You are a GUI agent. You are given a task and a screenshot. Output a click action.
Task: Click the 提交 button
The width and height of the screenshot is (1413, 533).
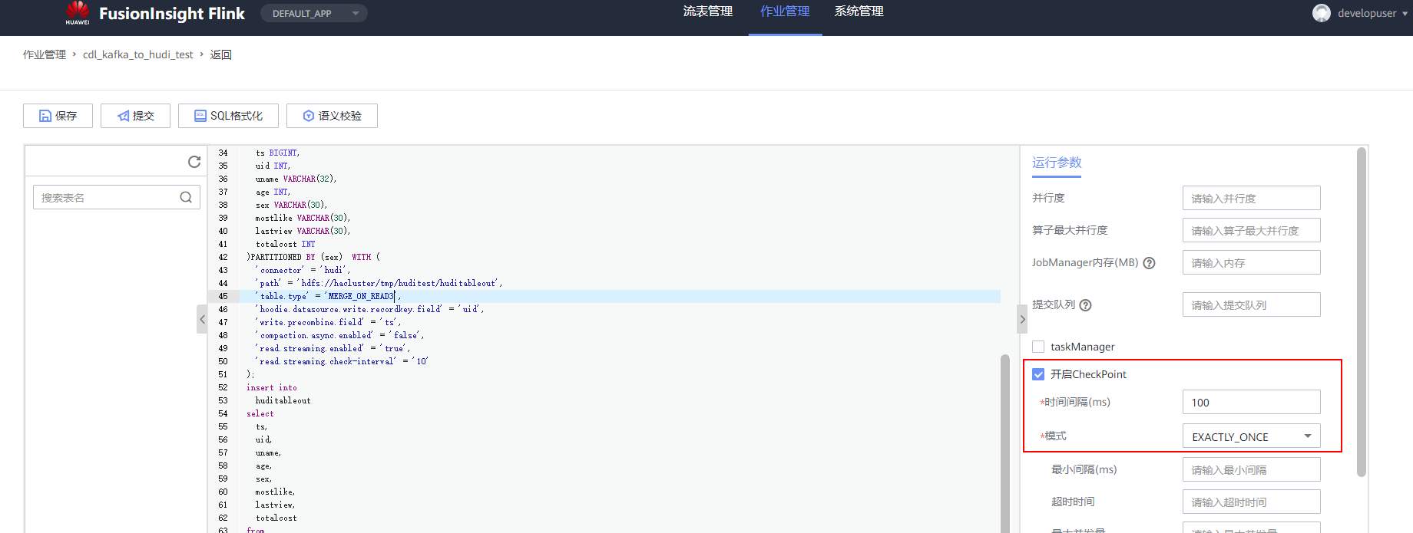[135, 116]
